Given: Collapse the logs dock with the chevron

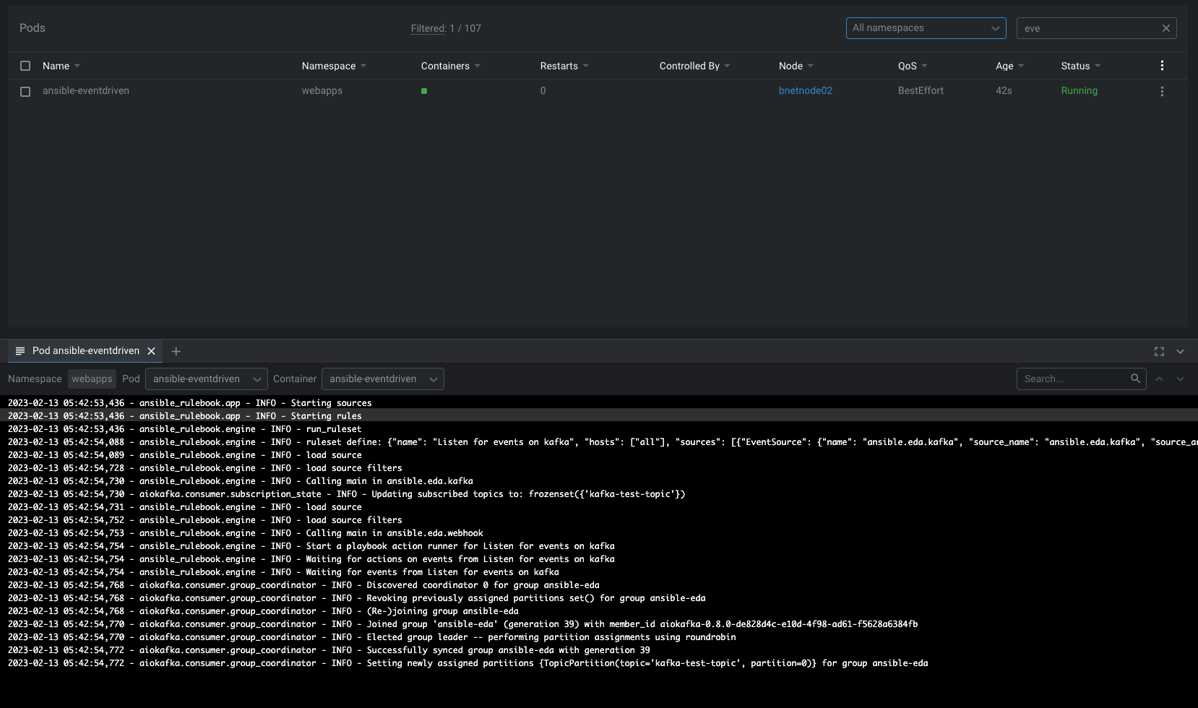Looking at the screenshot, I should point(1181,351).
